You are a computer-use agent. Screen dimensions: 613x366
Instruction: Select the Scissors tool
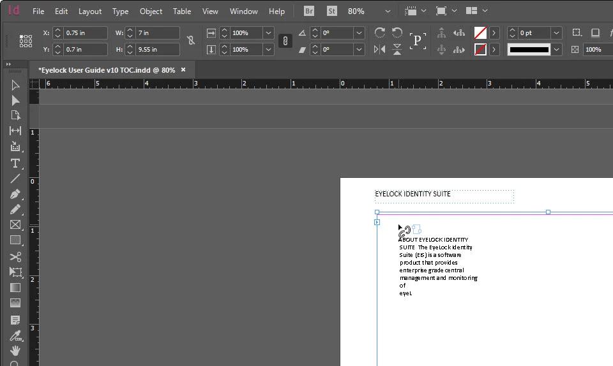tap(15, 257)
